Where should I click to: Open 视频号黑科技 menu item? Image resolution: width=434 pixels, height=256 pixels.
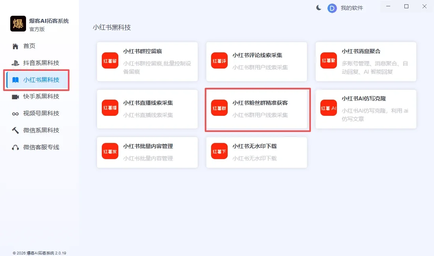click(x=41, y=113)
